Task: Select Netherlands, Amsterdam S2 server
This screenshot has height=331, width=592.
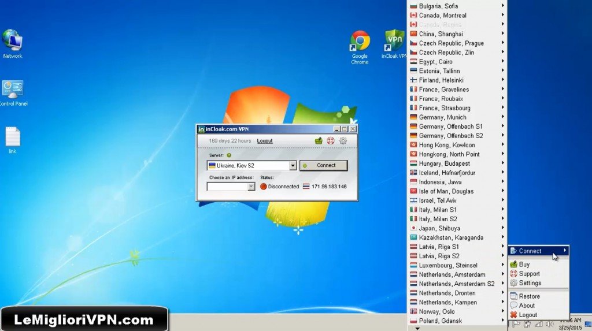Action: 457,284
